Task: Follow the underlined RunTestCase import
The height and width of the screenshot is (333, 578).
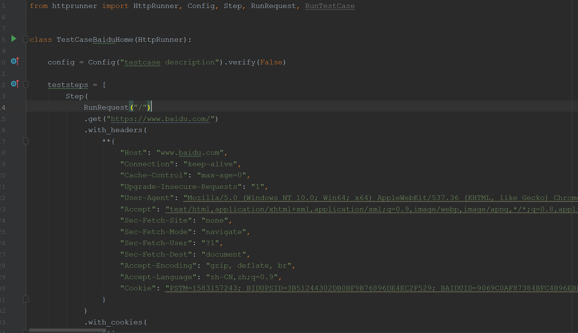Action: click(329, 6)
